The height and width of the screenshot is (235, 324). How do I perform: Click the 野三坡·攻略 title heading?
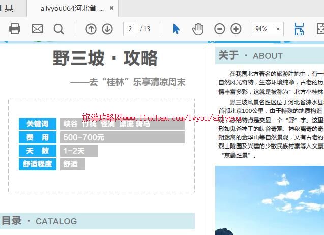[x=105, y=58]
